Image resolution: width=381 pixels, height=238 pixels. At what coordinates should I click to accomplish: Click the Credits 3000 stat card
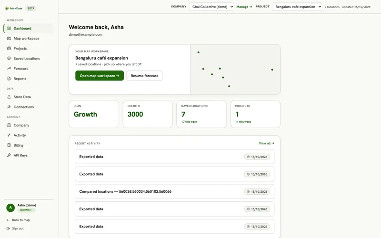coord(148,114)
